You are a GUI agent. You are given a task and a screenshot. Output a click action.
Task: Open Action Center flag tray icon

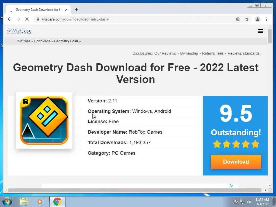236,202
